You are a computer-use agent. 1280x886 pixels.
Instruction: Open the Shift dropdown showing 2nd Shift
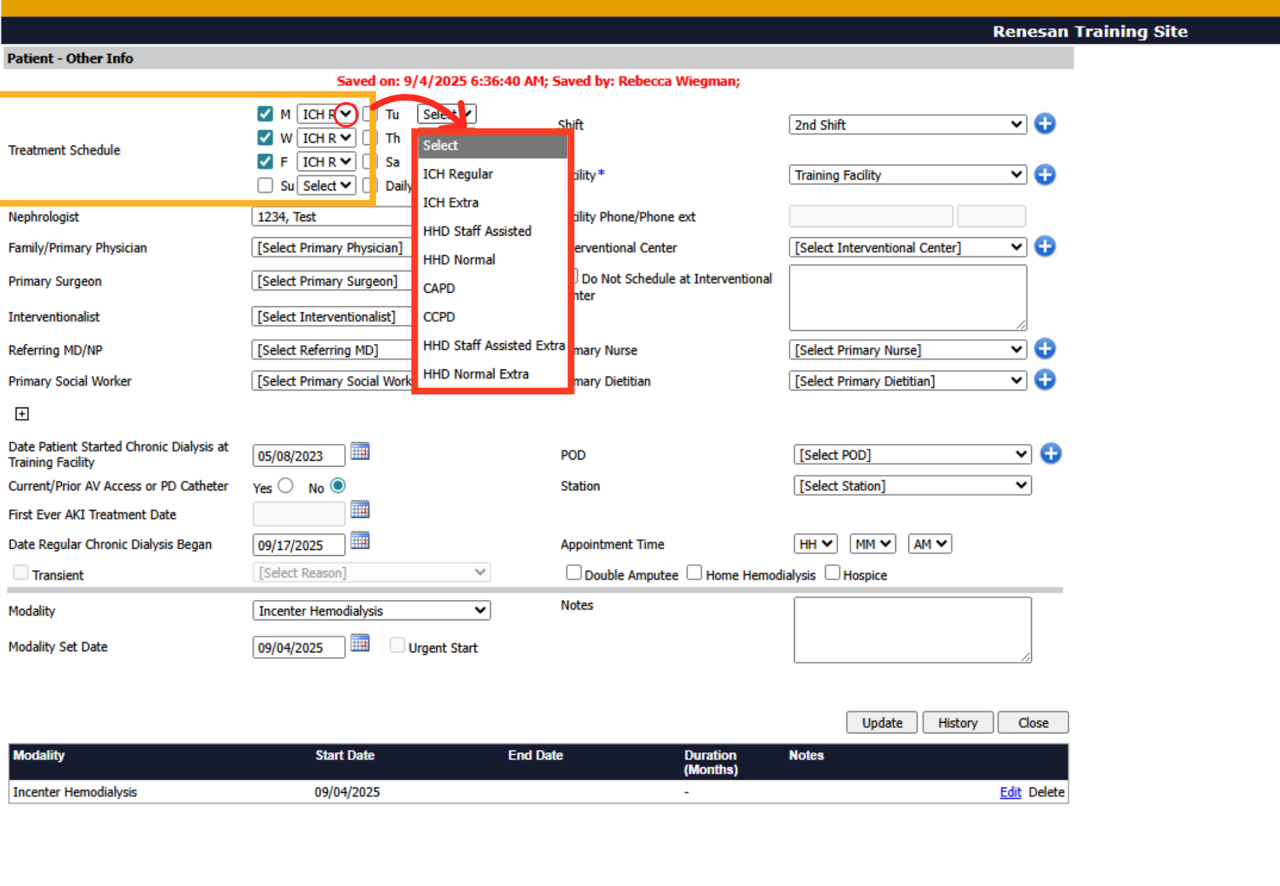coord(908,125)
